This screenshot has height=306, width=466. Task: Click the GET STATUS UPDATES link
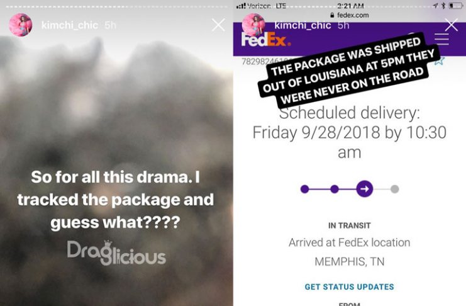point(350,286)
